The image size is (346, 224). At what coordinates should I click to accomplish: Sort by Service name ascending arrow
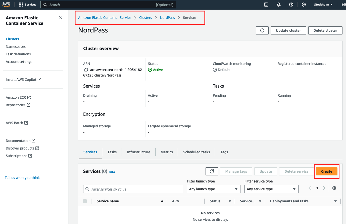tap(162, 201)
